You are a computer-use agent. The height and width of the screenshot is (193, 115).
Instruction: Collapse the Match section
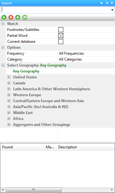[x=3, y=24]
